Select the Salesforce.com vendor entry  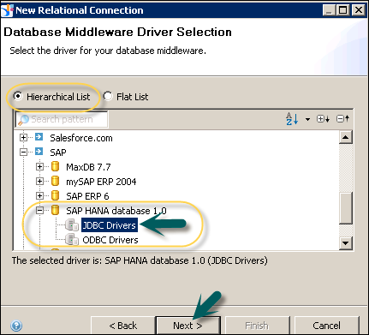[x=81, y=138]
